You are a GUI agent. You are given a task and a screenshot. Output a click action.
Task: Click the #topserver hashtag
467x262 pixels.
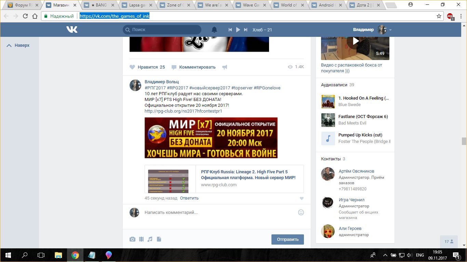coord(242,88)
